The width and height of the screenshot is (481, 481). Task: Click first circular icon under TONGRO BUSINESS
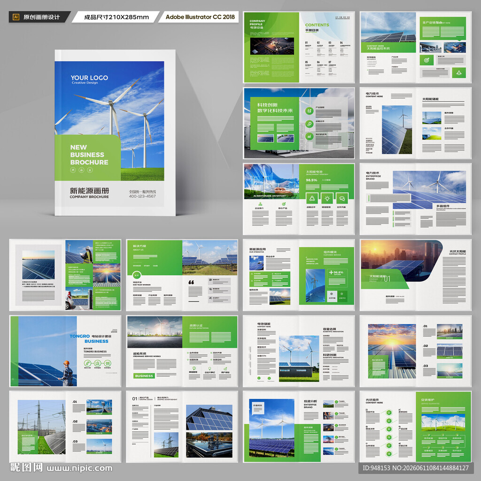pos(87,363)
